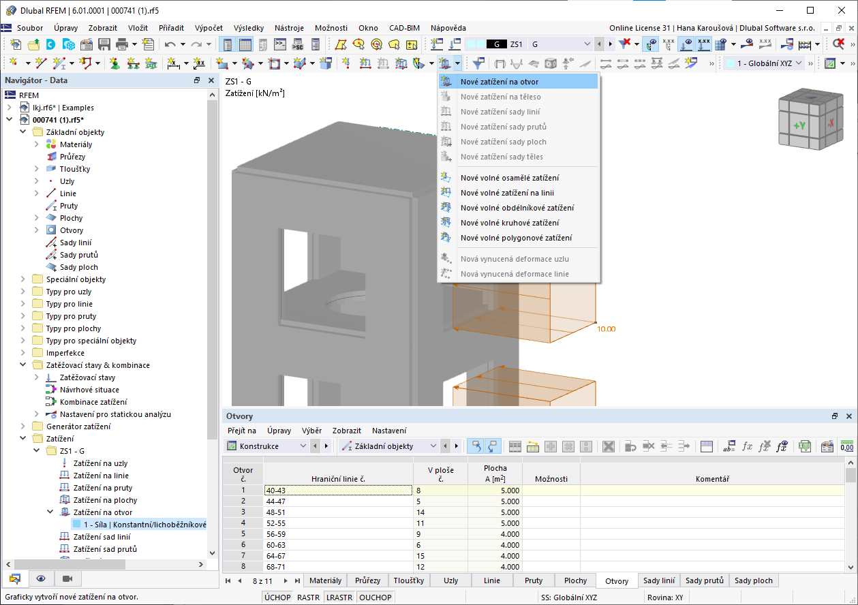Image resolution: width=858 pixels, height=605 pixels.
Task: Open the CAD-BIM menu
Action: (x=404, y=28)
